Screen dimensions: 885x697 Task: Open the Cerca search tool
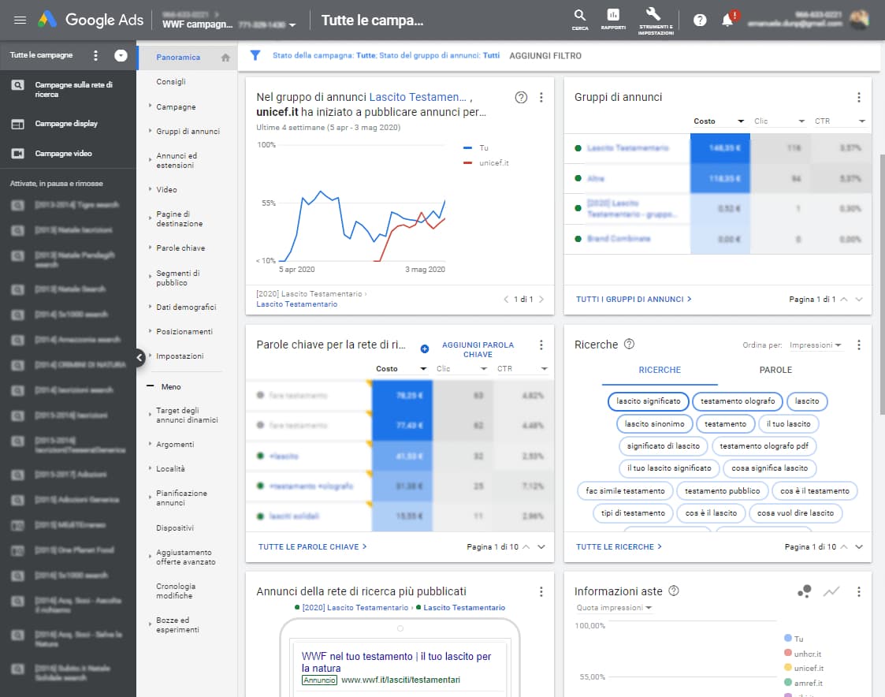pos(580,19)
